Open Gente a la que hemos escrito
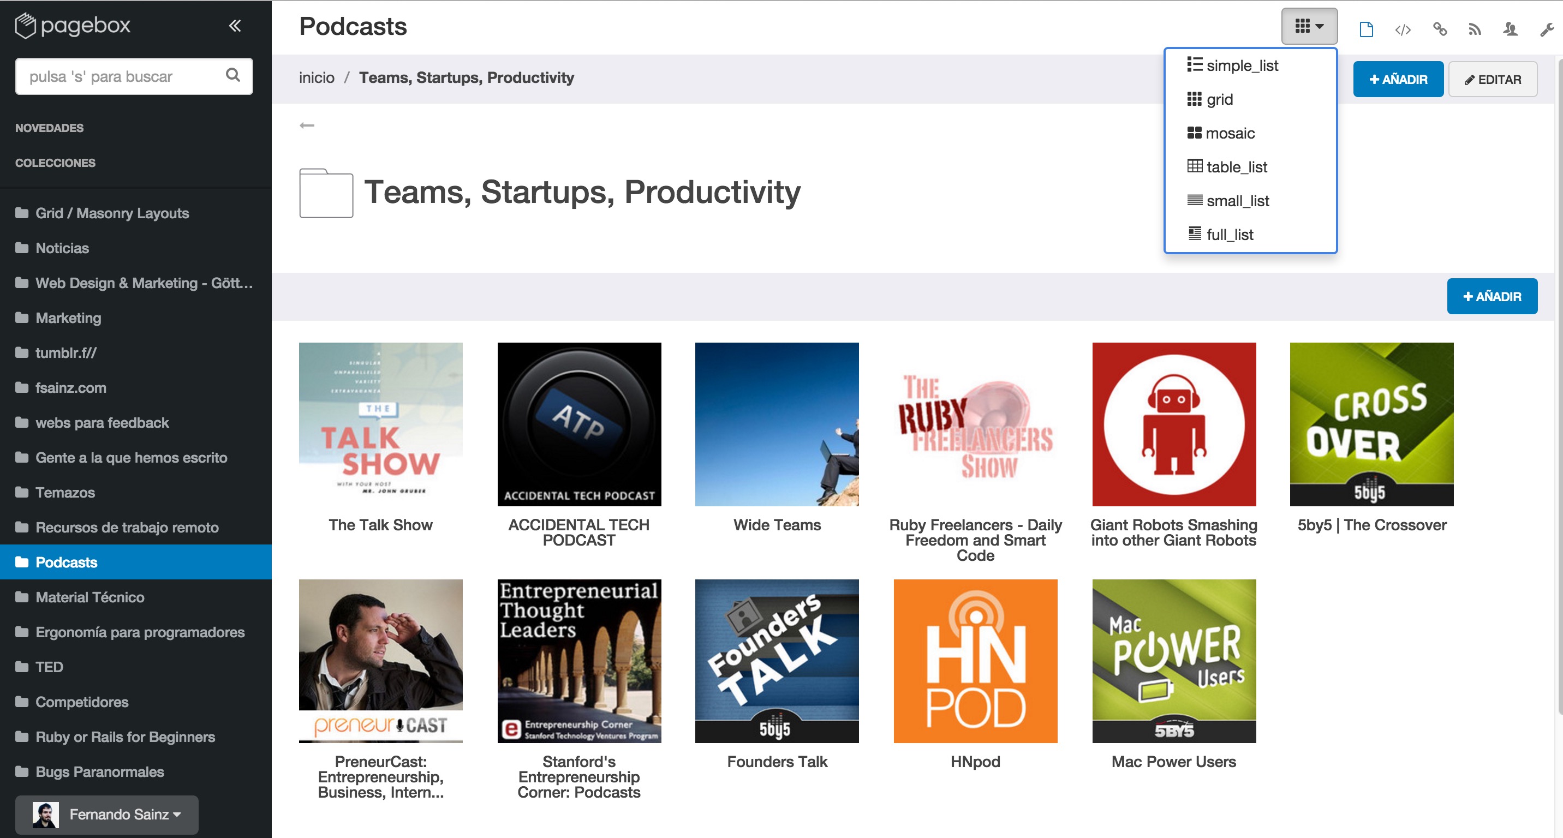The width and height of the screenshot is (1563, 838). (x=136, y=458)
